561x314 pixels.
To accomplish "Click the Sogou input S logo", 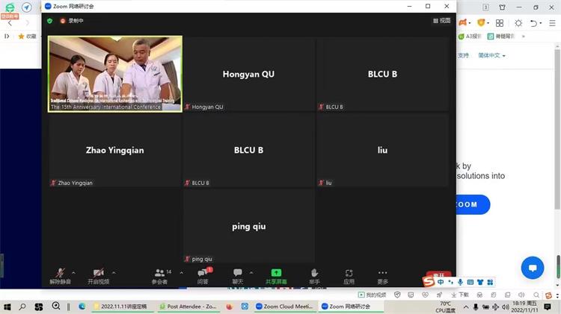I will 429,281.
